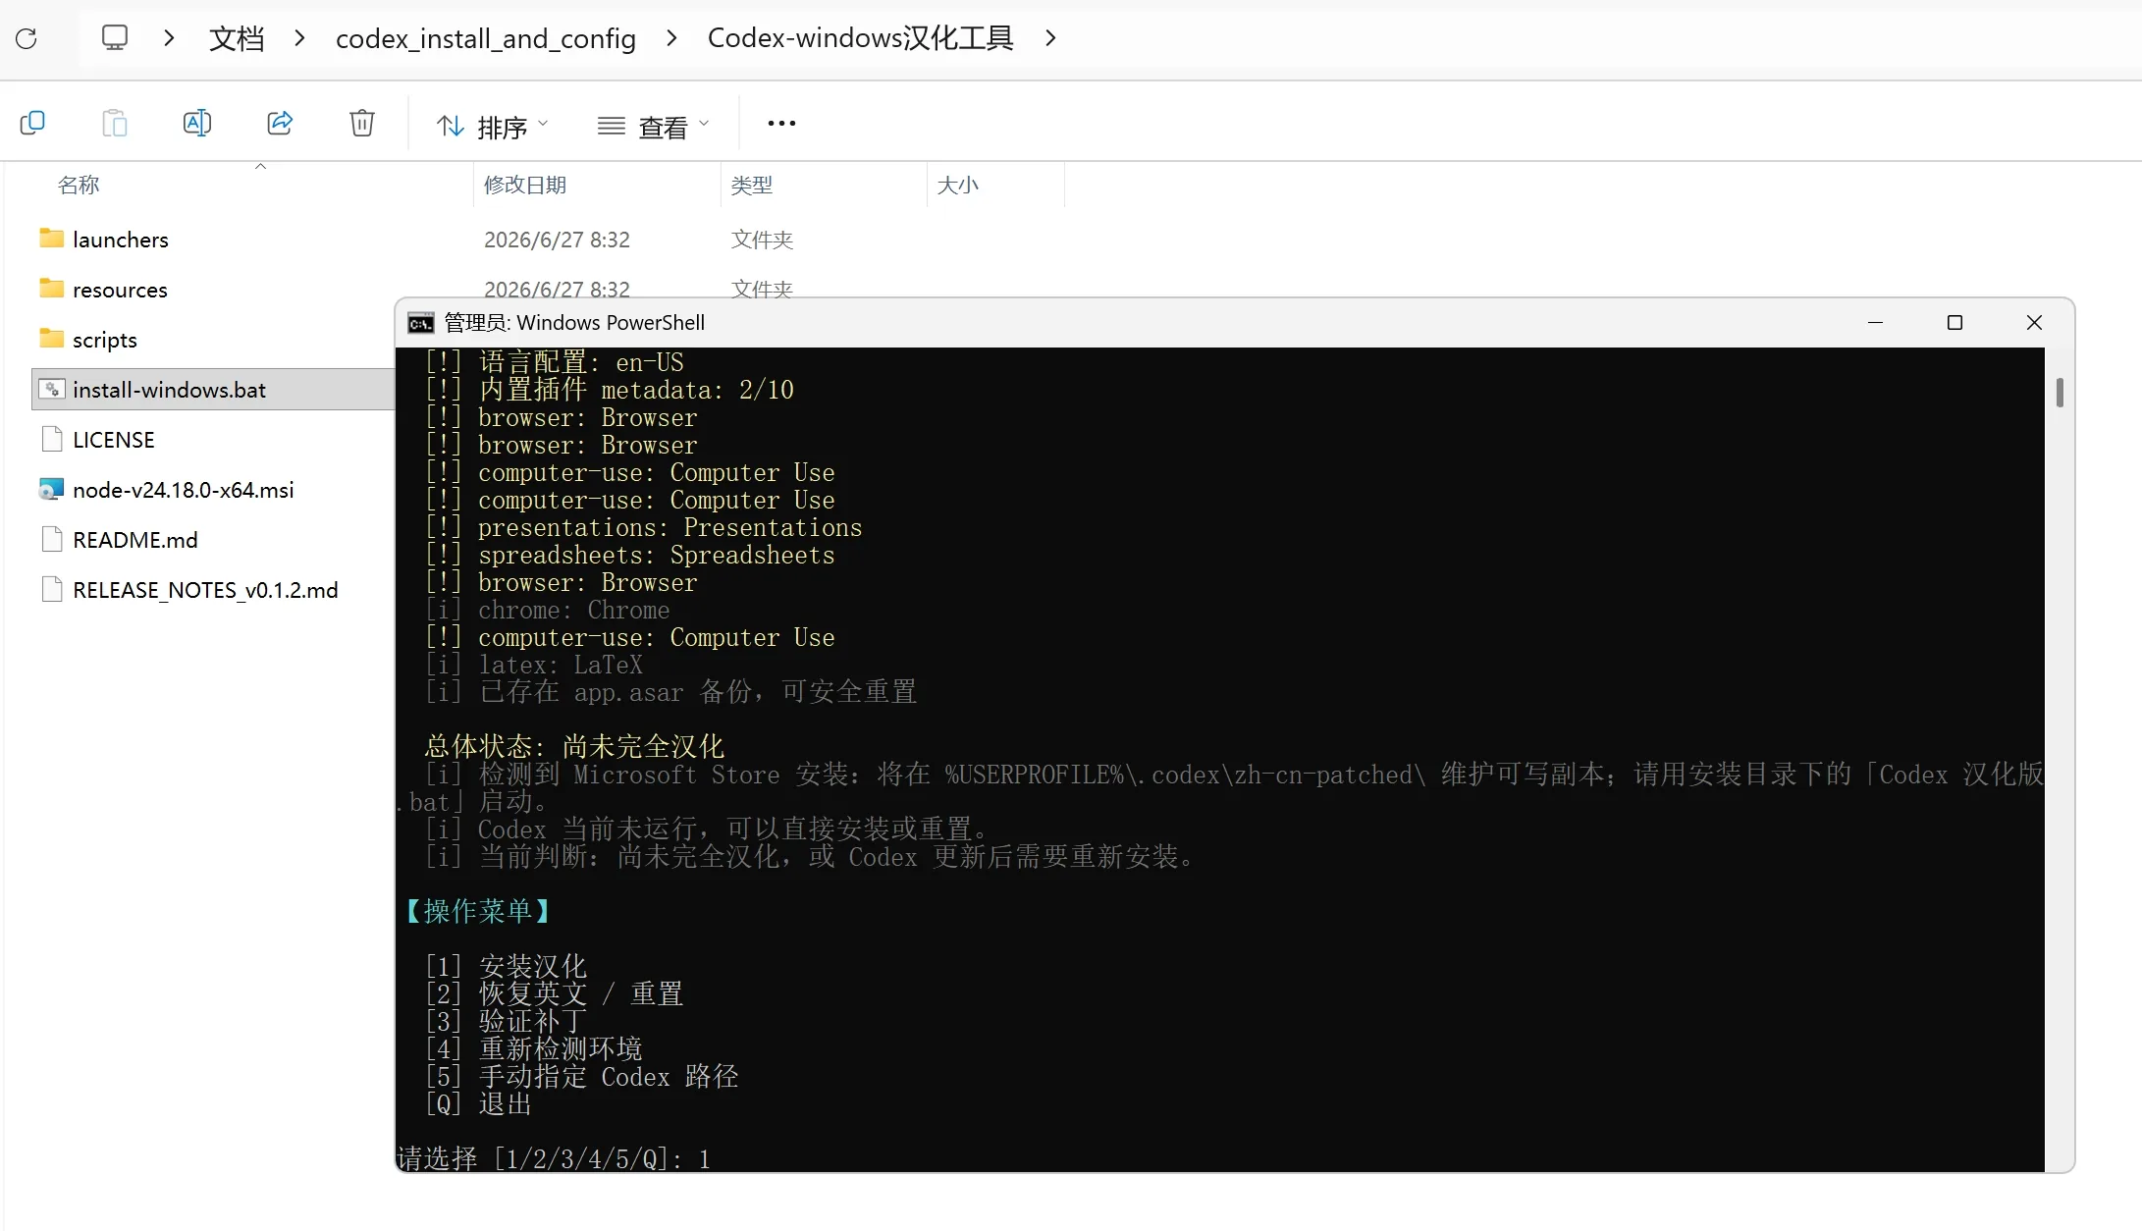The height and width of the screenshot is (1231, 2142).
Task: Click the scripts folder icon
Action: coord(52,339)
